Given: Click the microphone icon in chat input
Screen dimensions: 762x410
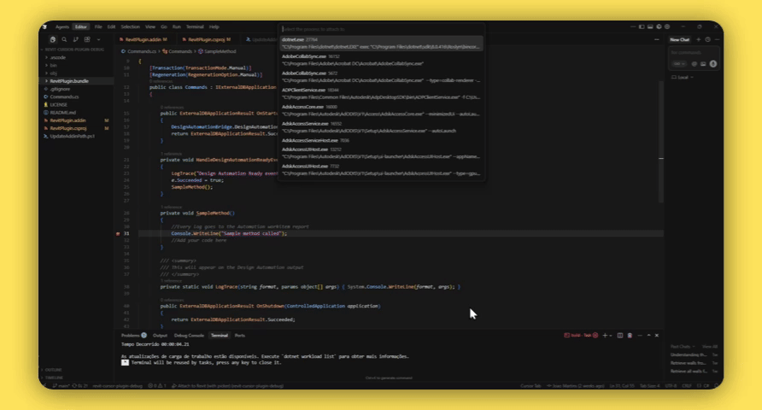Looking at the screenshot, I should click(x=713, y=63).
